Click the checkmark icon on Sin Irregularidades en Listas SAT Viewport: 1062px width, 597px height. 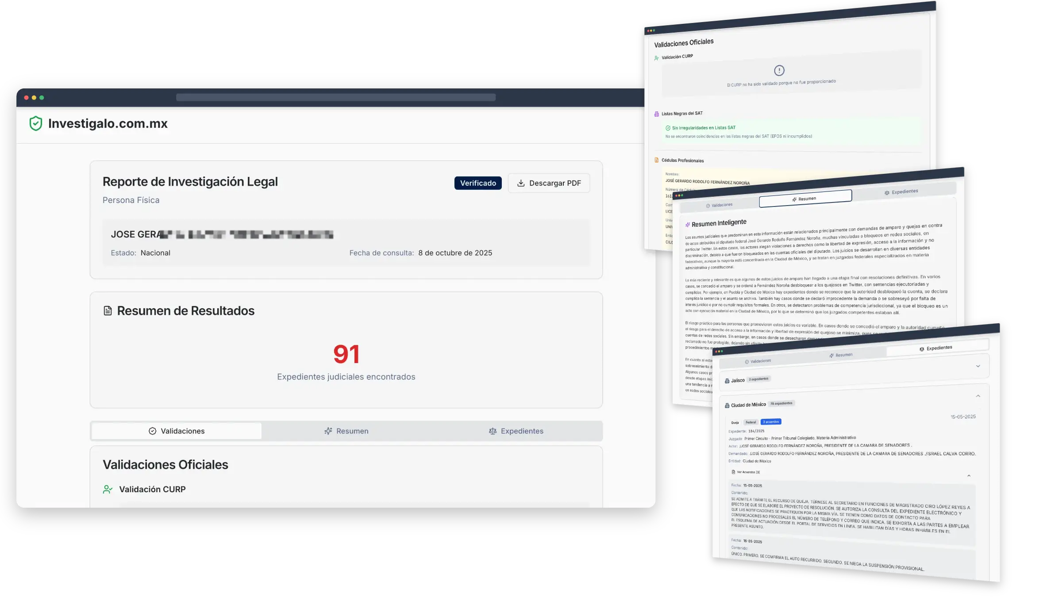[668, 127]
